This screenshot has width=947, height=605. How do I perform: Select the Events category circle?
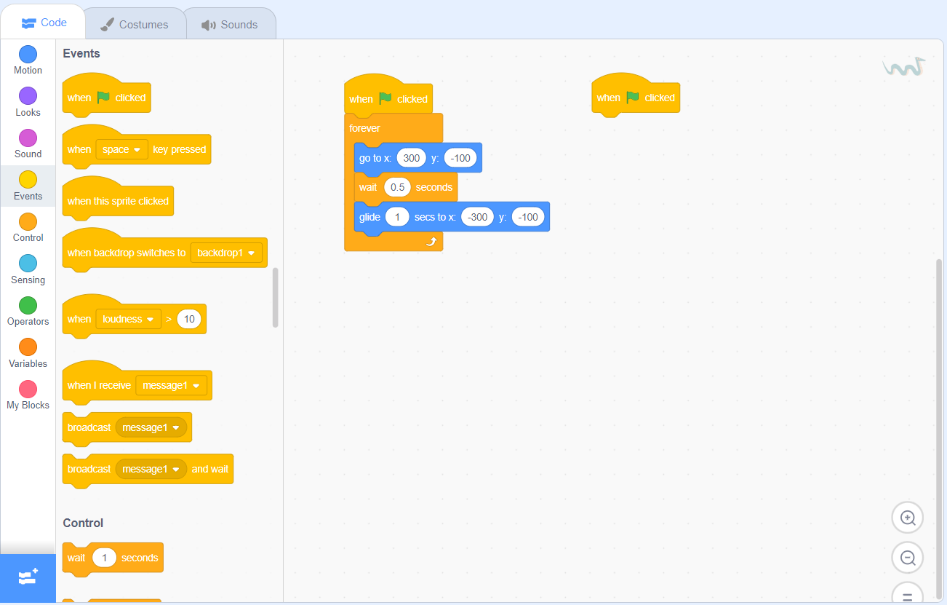tap(28, 180)
